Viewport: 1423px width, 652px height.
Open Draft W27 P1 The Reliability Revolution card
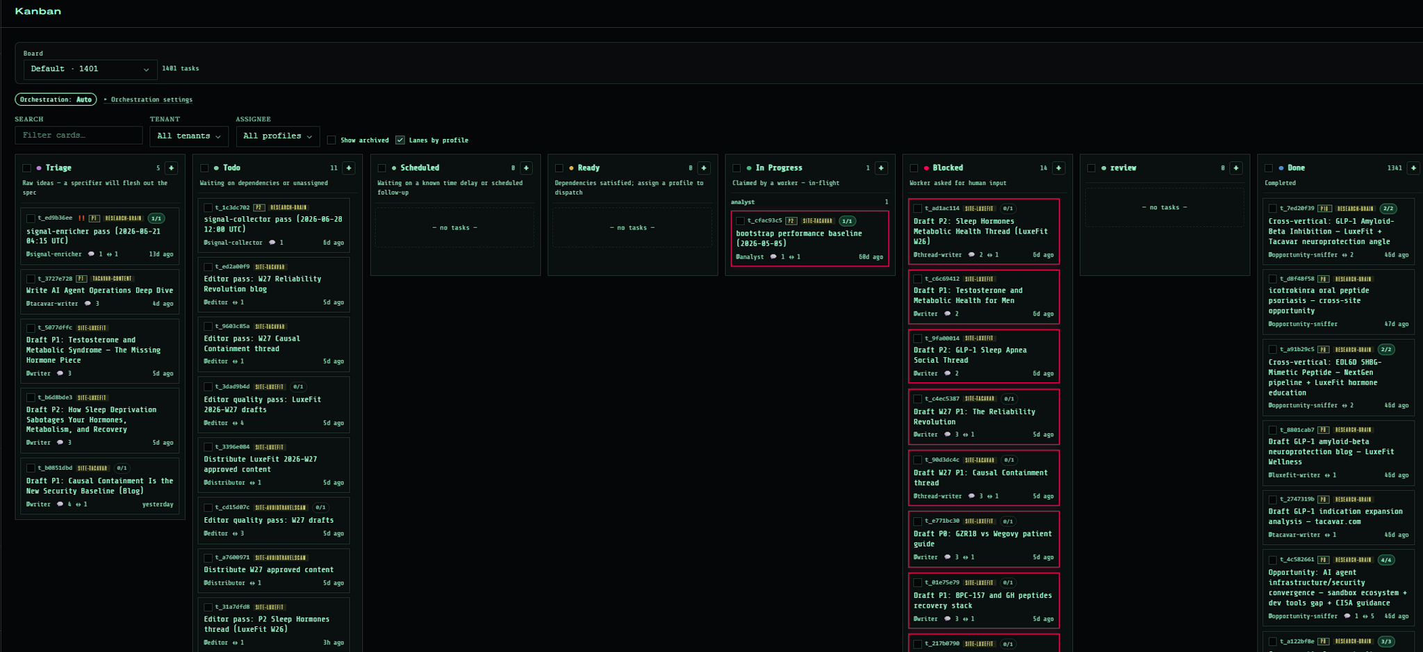[x=983, y=416]
